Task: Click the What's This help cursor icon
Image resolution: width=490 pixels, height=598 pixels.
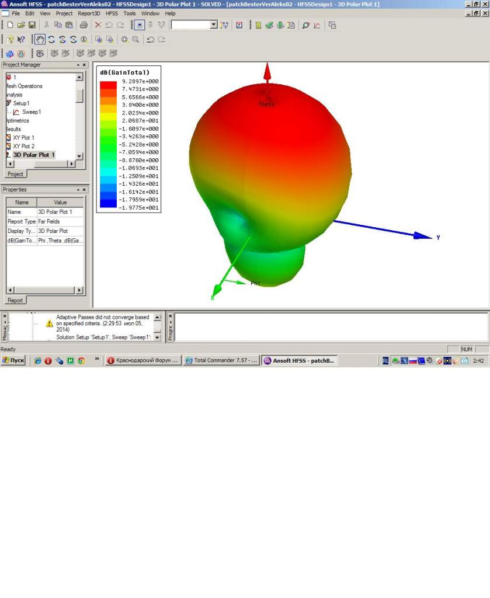Action: [x=21, y=39]
